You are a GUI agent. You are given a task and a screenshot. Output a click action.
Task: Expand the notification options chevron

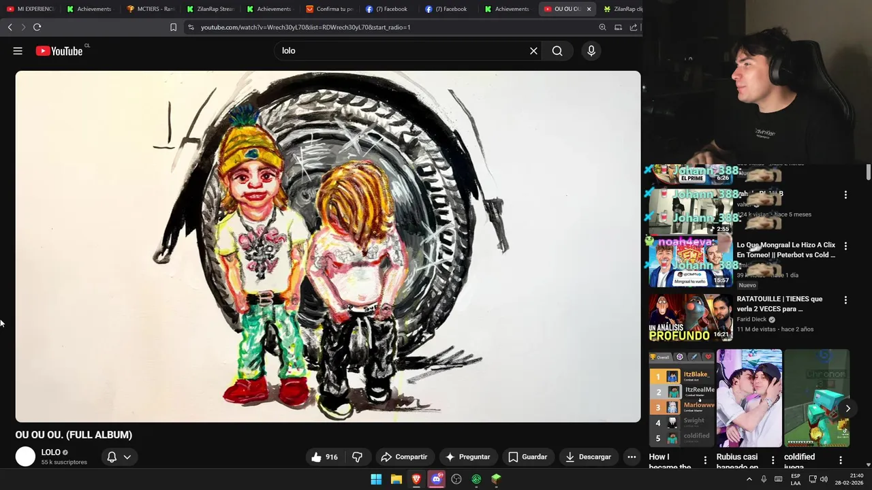(127, 457)
